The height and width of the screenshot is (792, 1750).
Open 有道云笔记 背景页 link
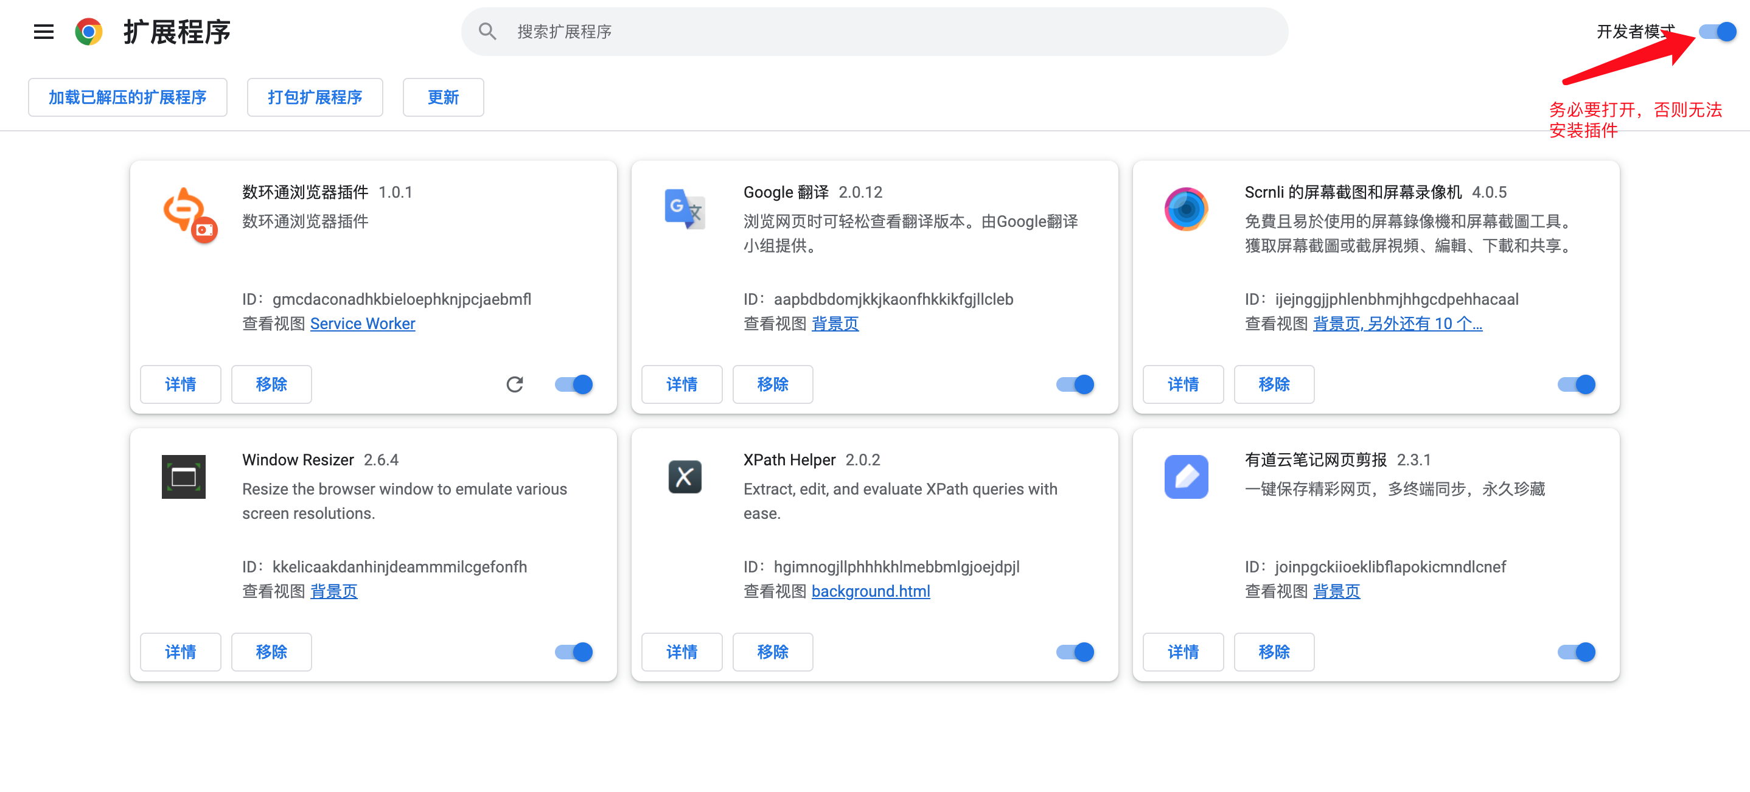point(1337,592)
